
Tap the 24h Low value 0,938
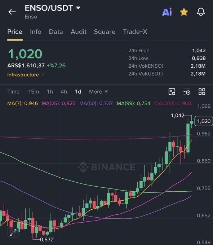(199, 58)
